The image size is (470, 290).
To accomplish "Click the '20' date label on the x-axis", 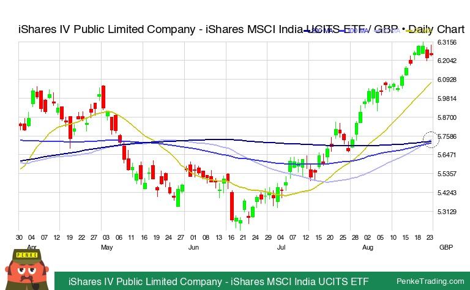I will pyautogui.click(x=330, y=237).
